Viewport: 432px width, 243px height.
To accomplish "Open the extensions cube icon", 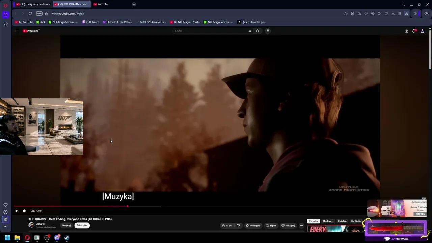I will coord(415,13).
